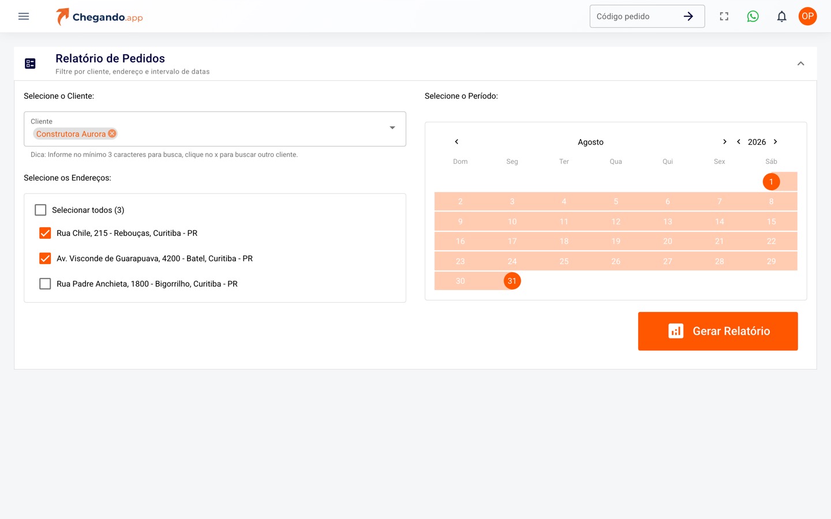Go to previous year before 2026
Image resolution: width=831 pixels, height=519 pixels.
[x=739, y=142]
